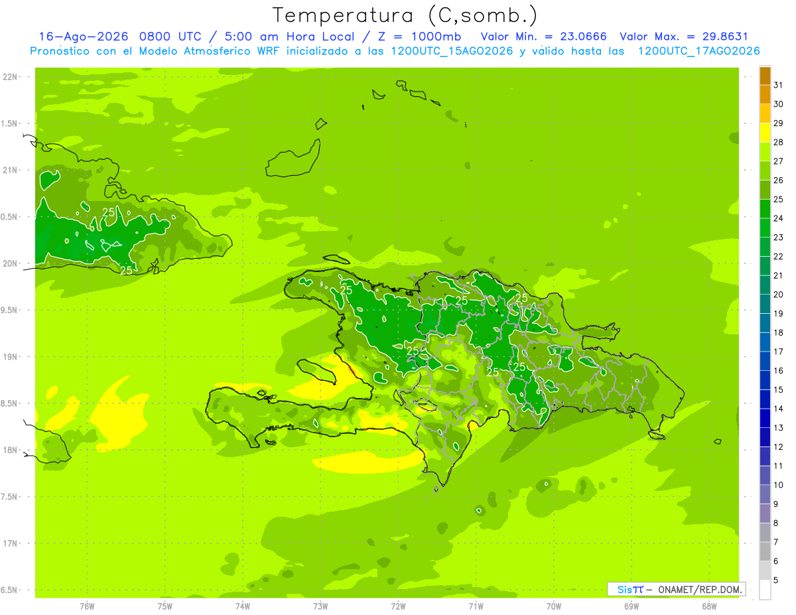
Task: Click the latitude label "8.5N"
Action: 9,403
